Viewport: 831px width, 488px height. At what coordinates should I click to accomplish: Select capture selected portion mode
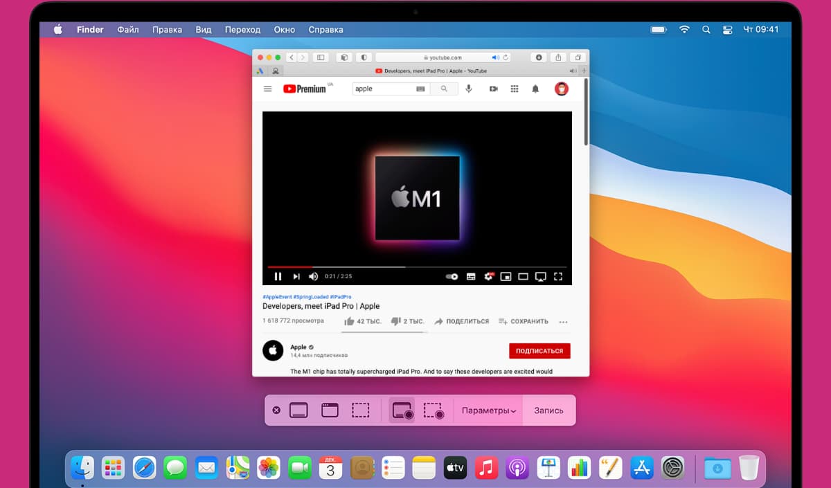tap(360, 410)
